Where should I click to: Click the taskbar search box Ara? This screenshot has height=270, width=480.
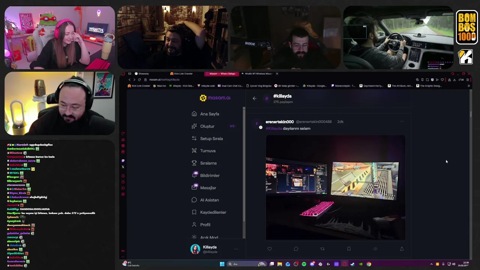247,264
